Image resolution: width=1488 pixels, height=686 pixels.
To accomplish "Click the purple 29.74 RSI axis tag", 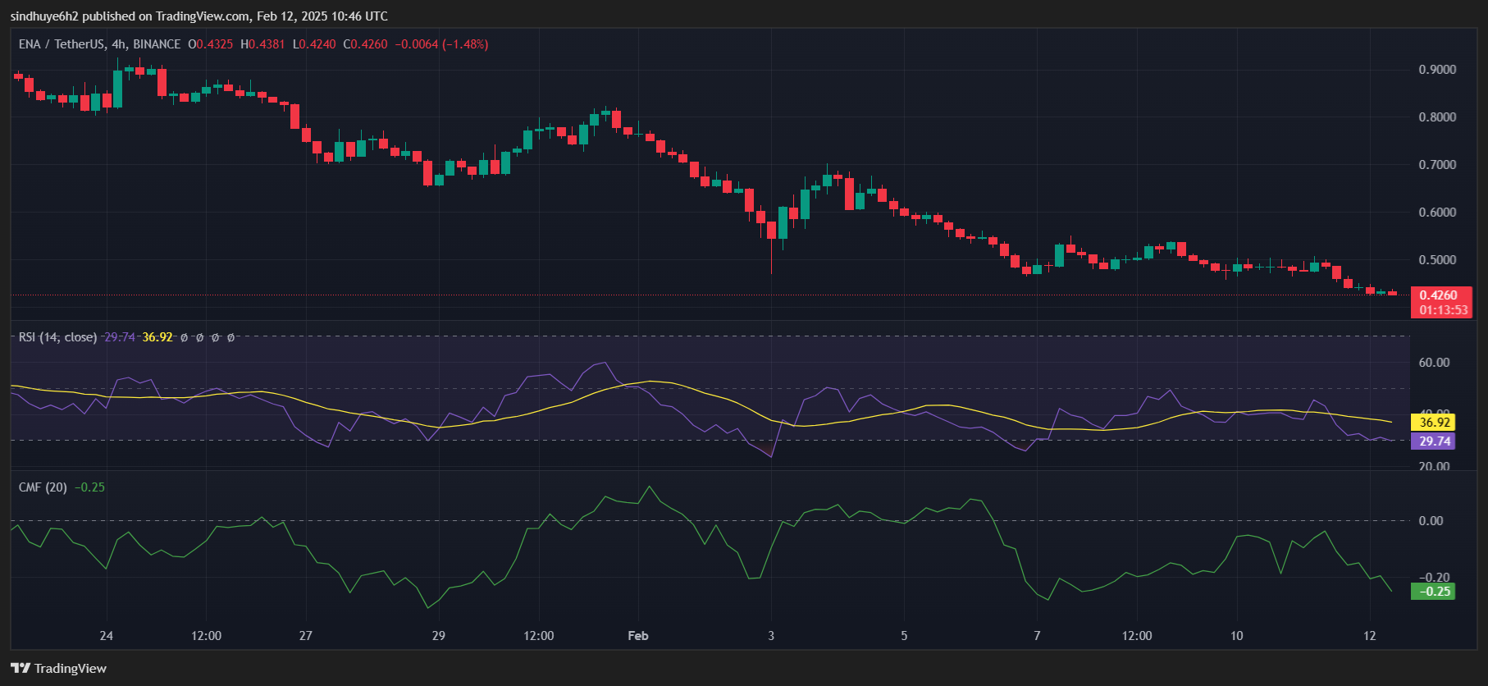I will [x=1435, y=441].
